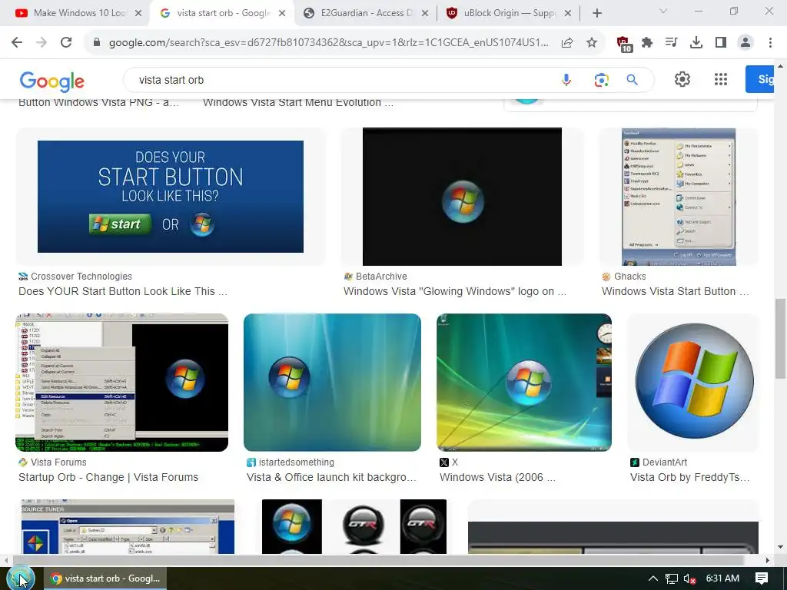The image size is (787, 590).
Task: Open Windows Vista Start Button Ghacks link
Action: tap(675, 291)
